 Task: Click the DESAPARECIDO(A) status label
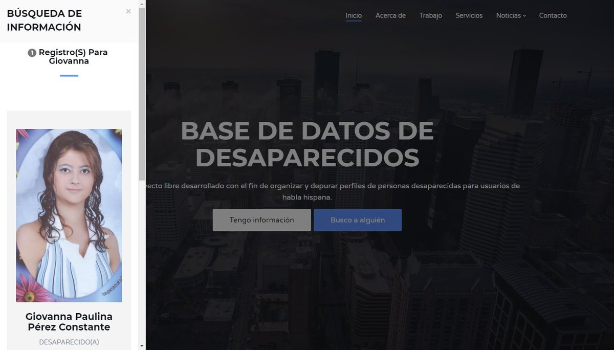click(x=69, y=342)
